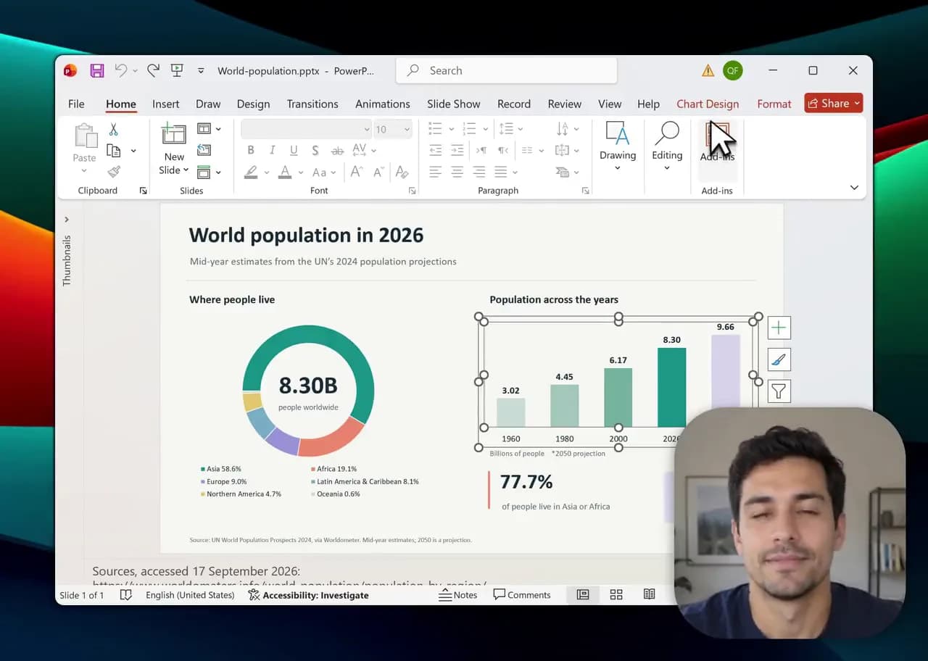This screenshot has height=661, width=928.
Task: Click the warning triangle icon in title bar
Action: coord(708,70)
